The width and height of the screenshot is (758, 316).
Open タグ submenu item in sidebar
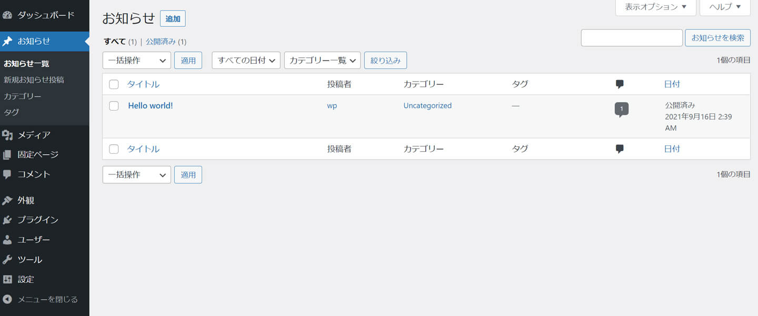pos(11,112)
